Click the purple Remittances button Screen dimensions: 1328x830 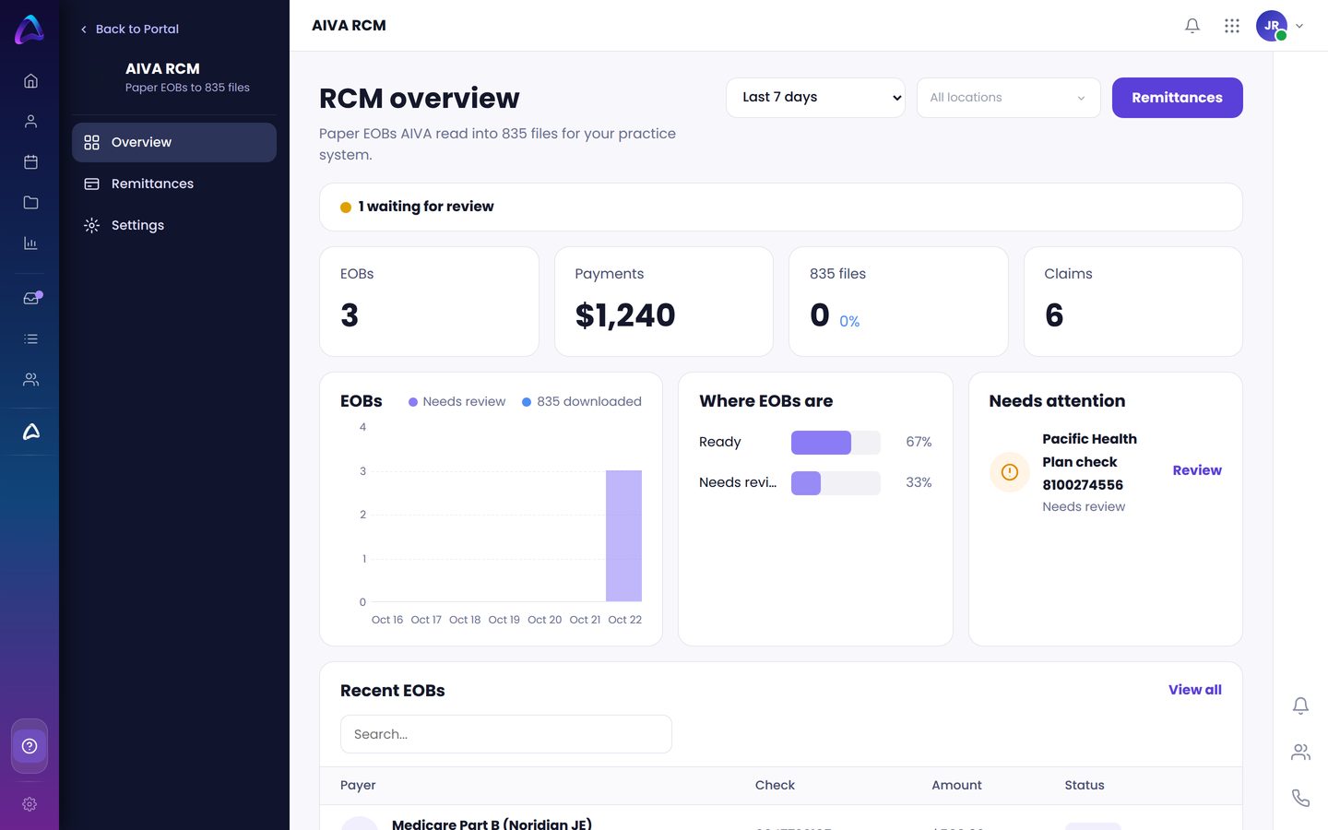1178,98
